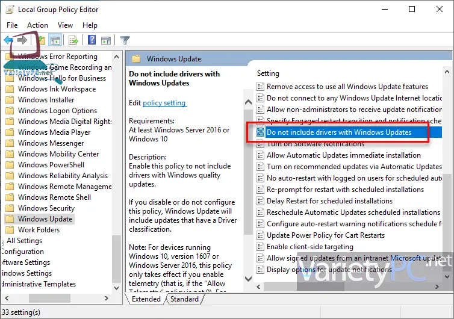Open the Help question mark icon
The image size is (454, 319).
[92, 40]
